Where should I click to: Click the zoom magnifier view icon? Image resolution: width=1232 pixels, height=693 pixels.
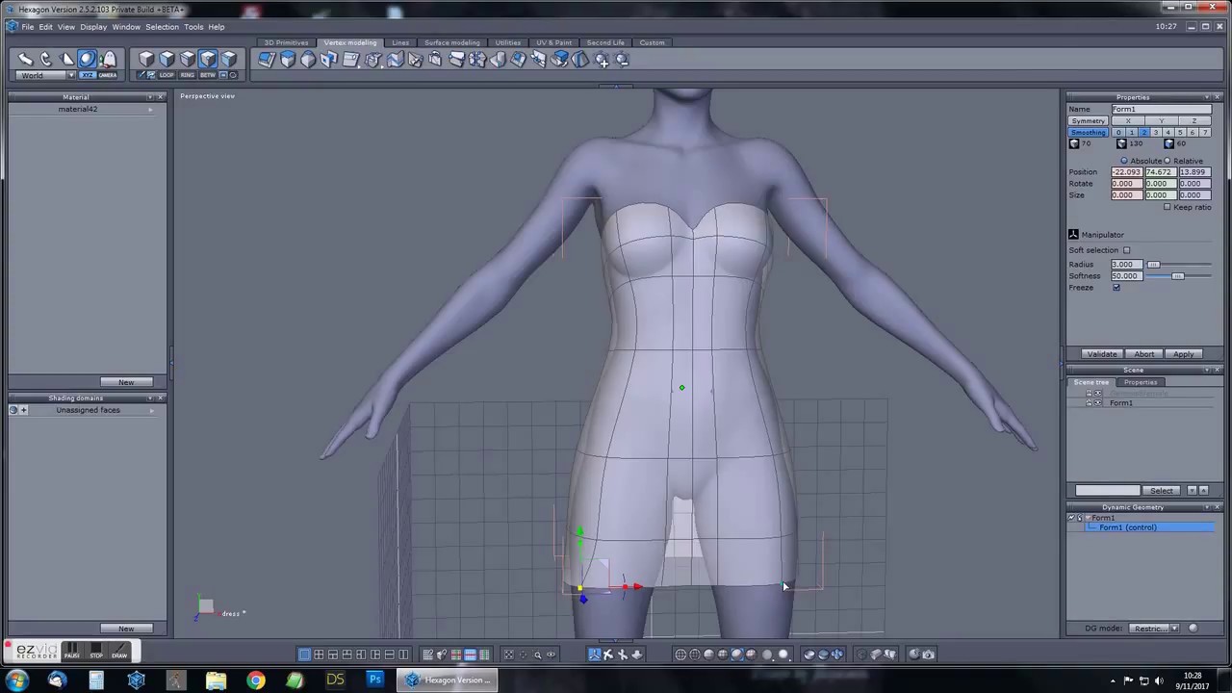538,654
